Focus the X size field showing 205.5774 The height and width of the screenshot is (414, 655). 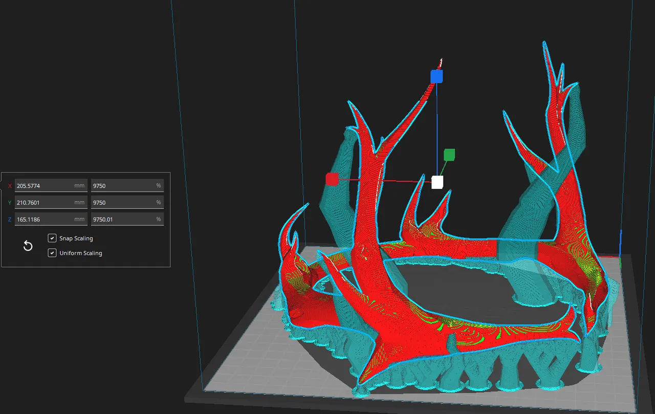pyautogui.click(x=51, y=186)
